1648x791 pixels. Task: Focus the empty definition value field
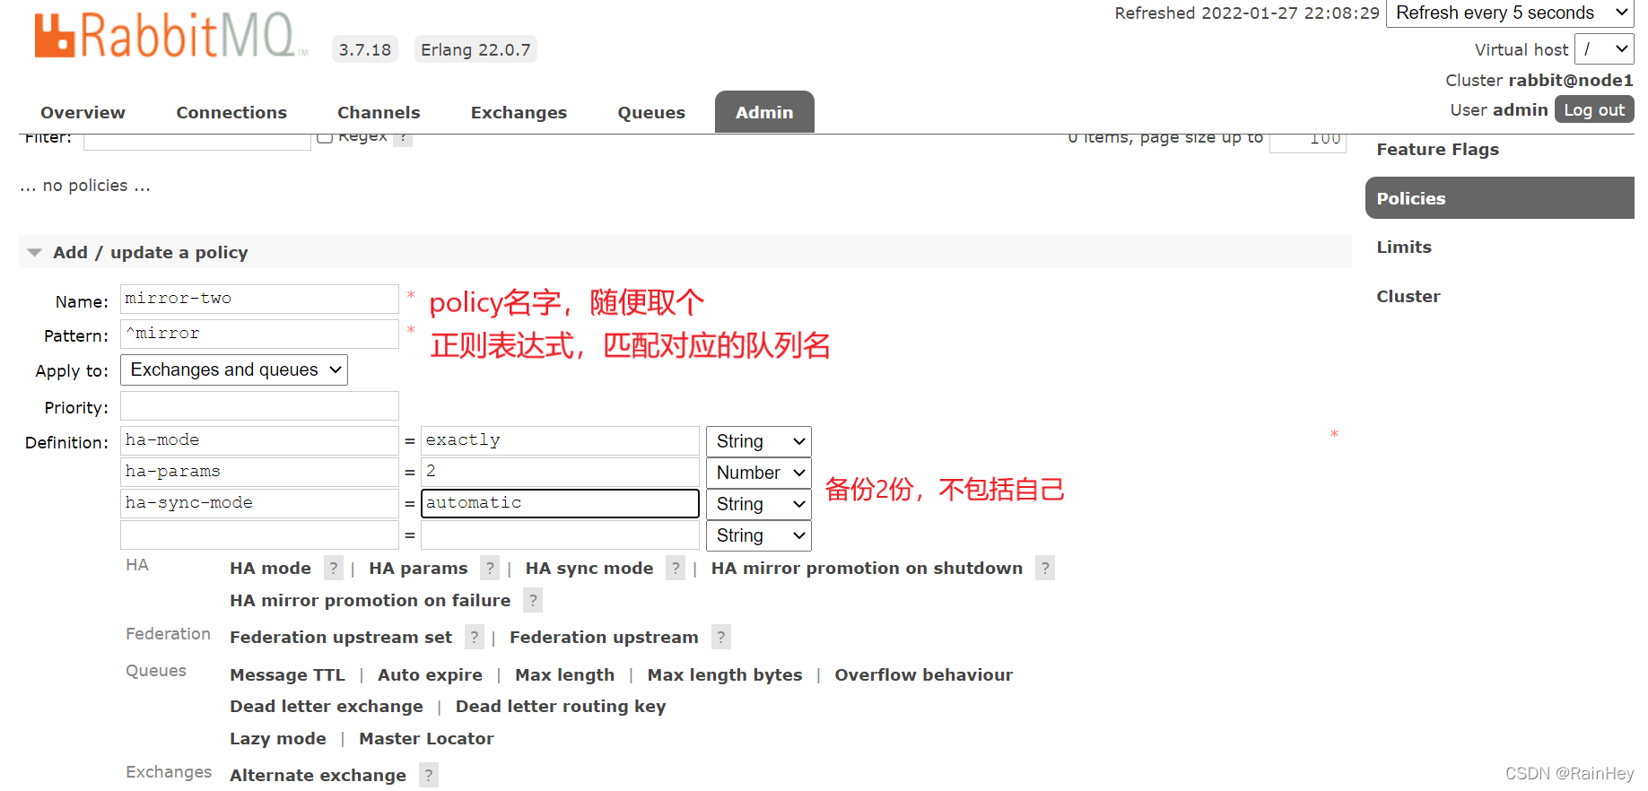coord(560,535)
